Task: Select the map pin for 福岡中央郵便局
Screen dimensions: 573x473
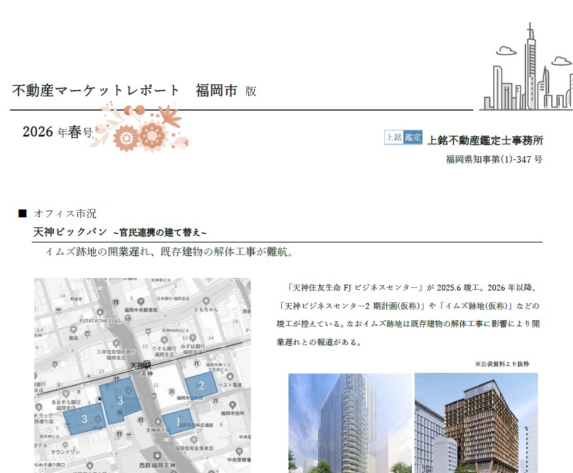Action: pyautogui.click(x=141, y=300)
